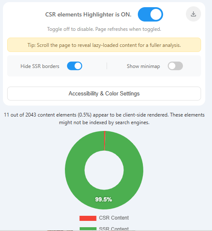Disable the Hide SSR borders toggle

(75, 66)
